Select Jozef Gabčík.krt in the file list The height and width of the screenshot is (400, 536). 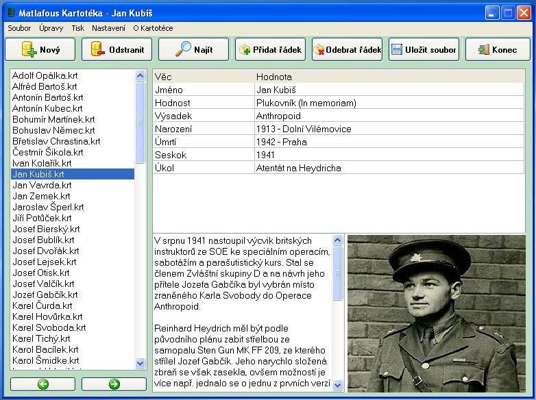click(x=46, y=295)
